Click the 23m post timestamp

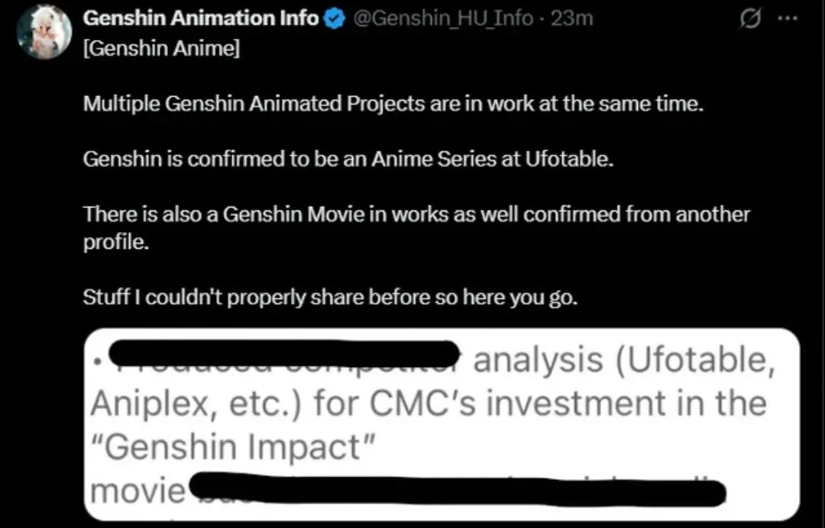[x=571, y=18]
